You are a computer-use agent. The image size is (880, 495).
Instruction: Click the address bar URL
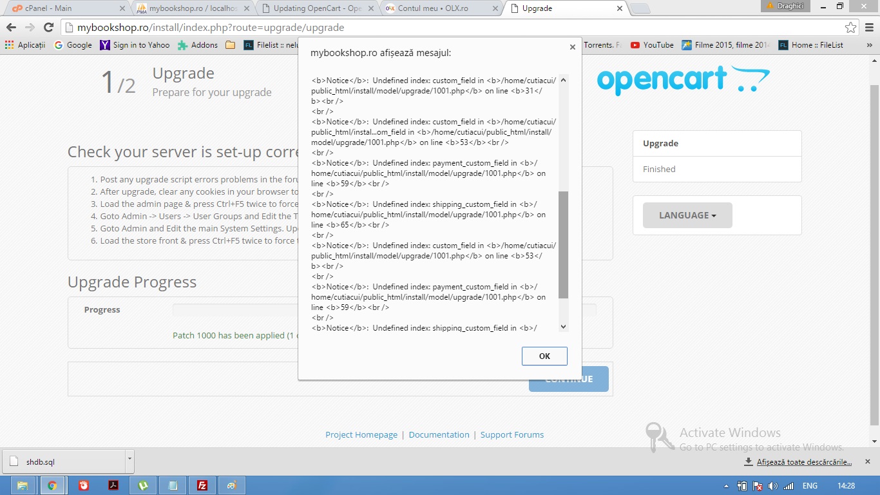click(211, 28)
